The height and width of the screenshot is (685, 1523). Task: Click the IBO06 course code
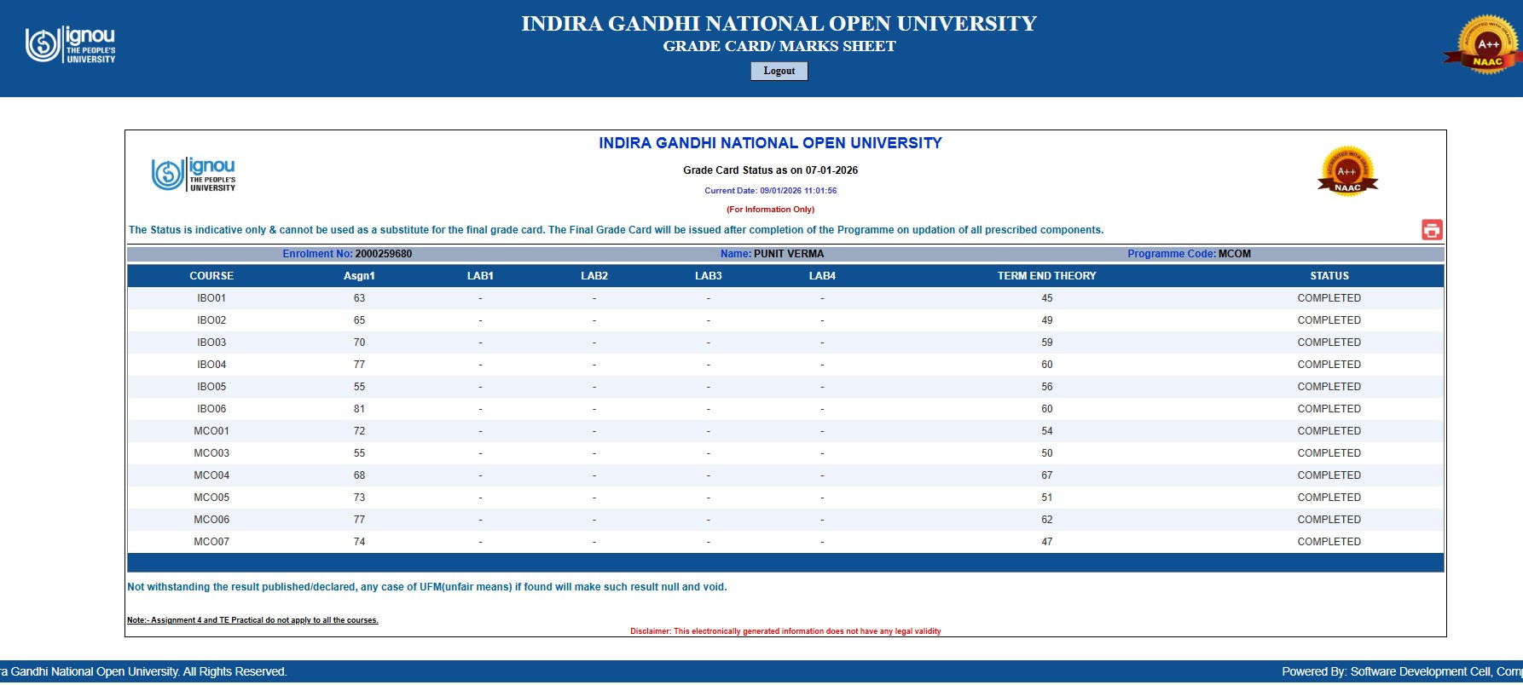coord(211,409)
